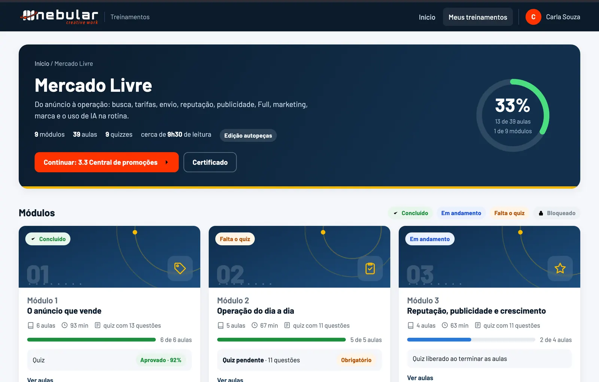The image size is (599, 382).
Task: Click the Módulo 2 green progress bar
Action: tap(282, 340)
